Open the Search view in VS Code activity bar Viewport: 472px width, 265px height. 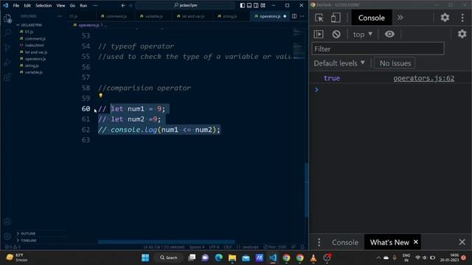click(7, 32)
